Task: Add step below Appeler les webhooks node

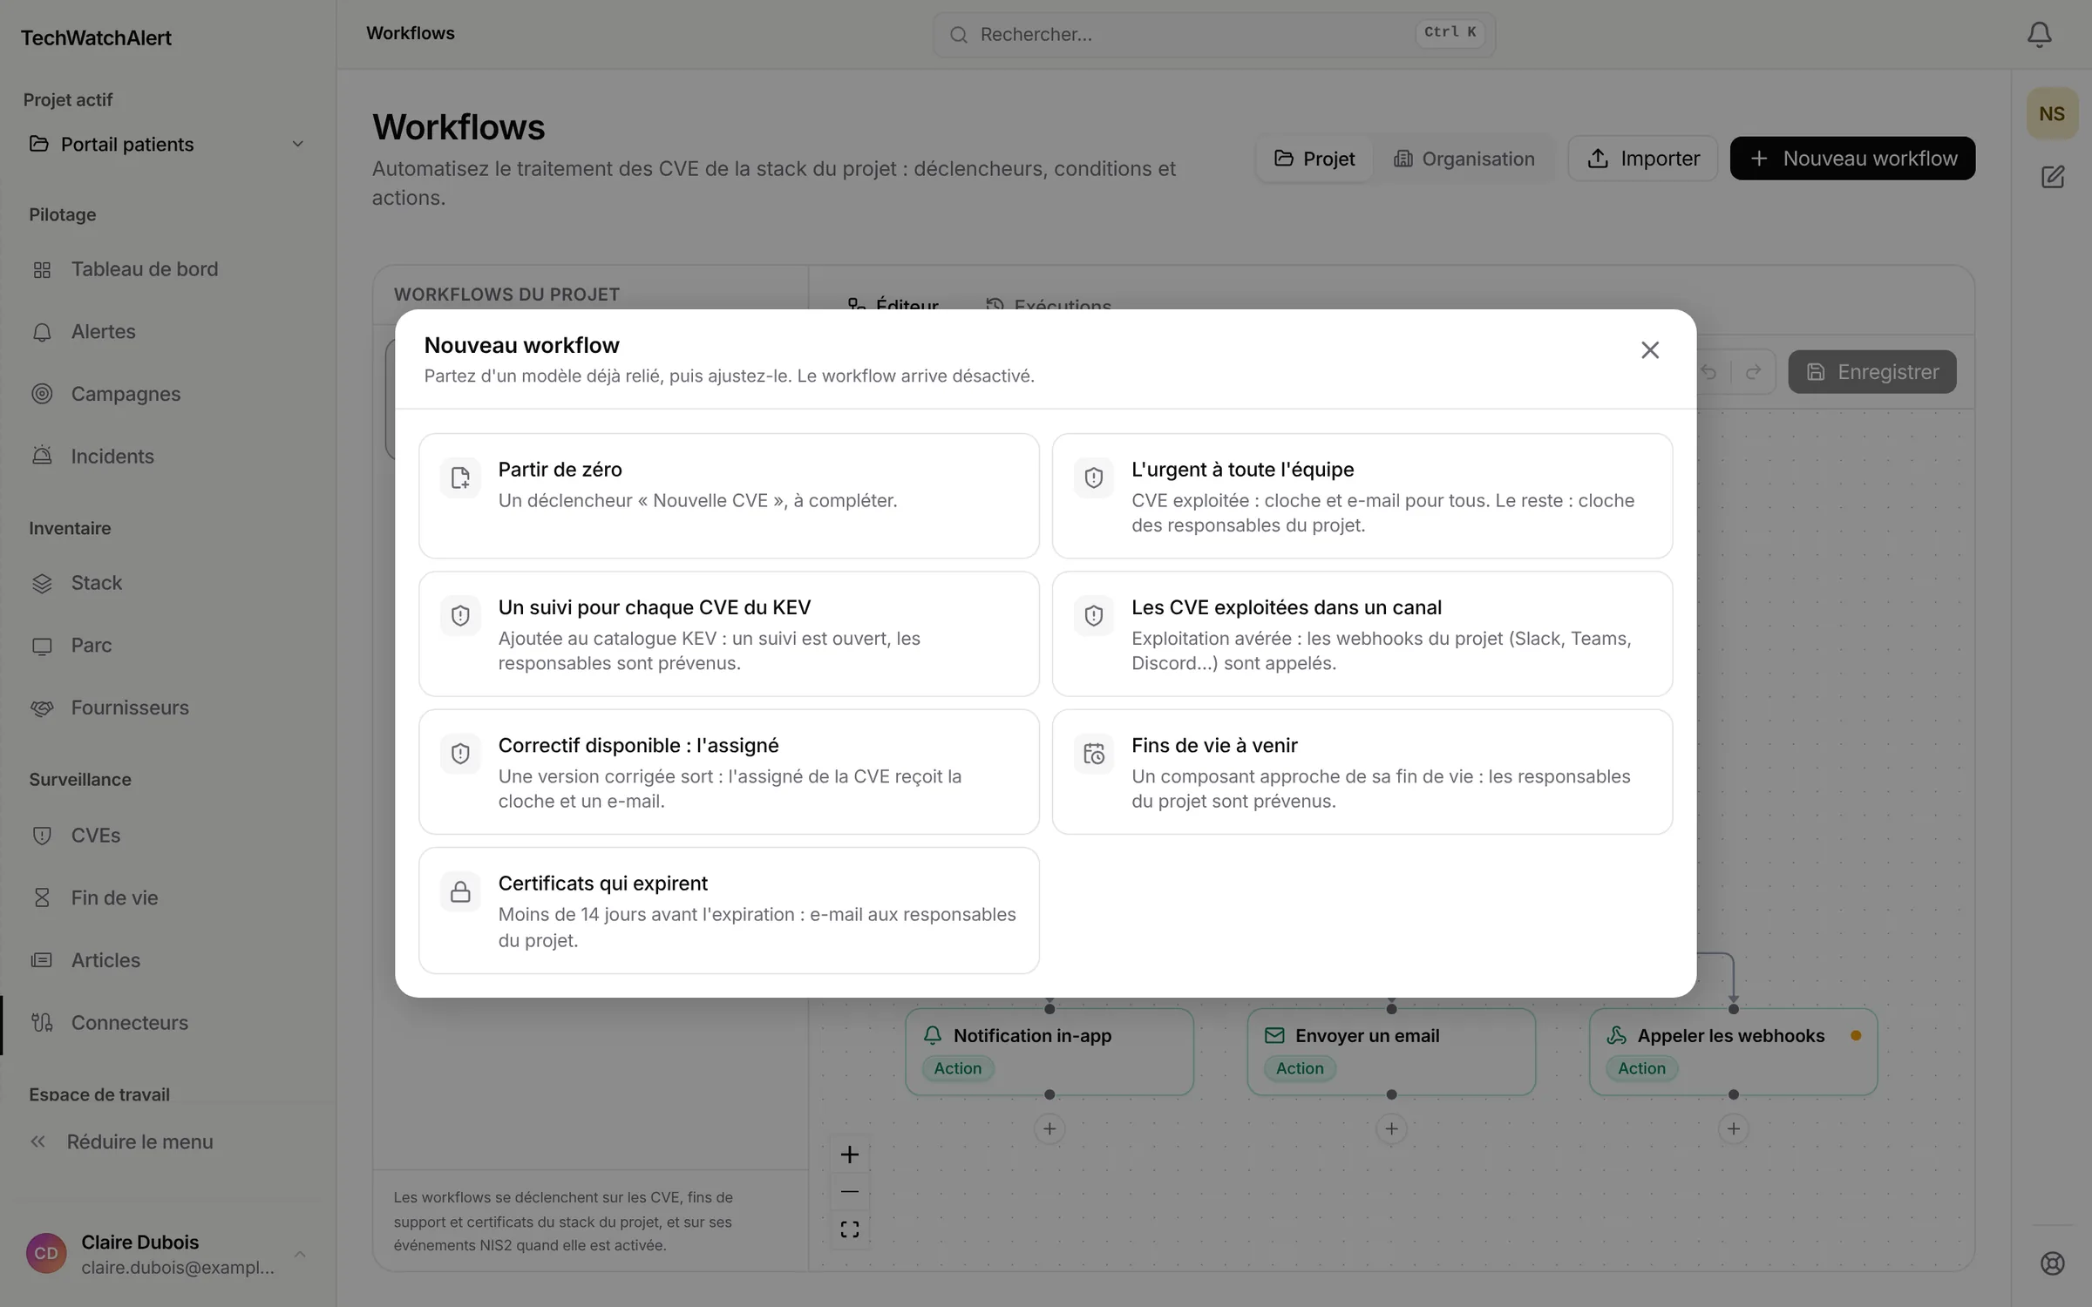Action: 1733,1129
